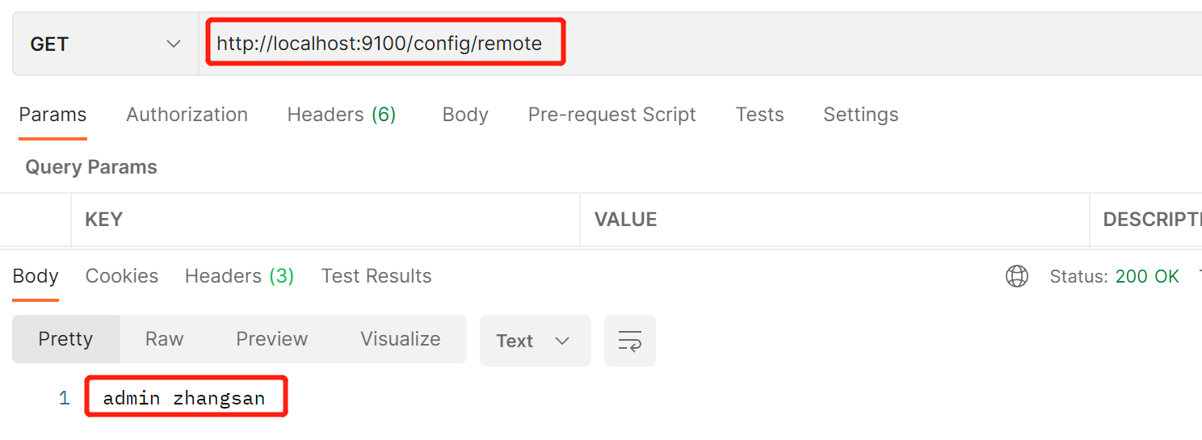This screenshot has height=440, width=1202.
Task: Select the request Body tab
Action: tap(465, 115)
